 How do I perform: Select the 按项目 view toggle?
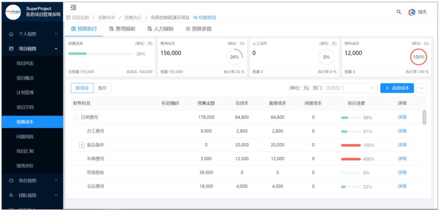(82, 88)
